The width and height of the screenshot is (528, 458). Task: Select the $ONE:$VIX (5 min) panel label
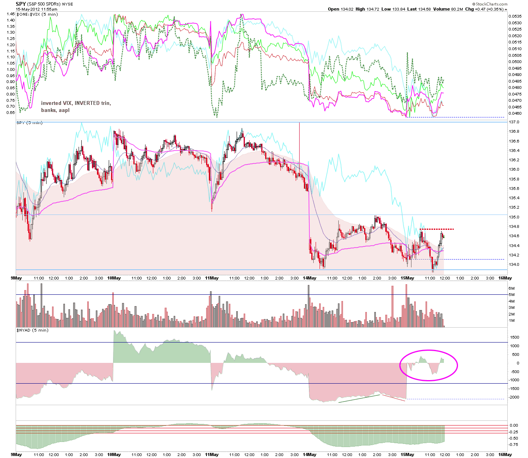point(38,14)
